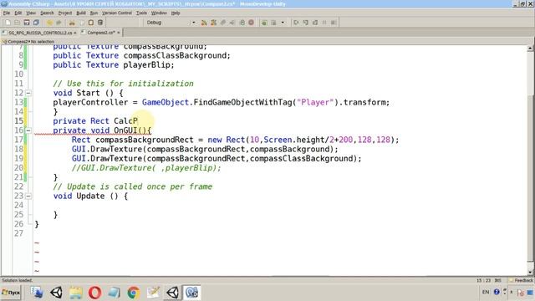Open the File menu
Screen dimensions: 535x301
coord(7,13)
